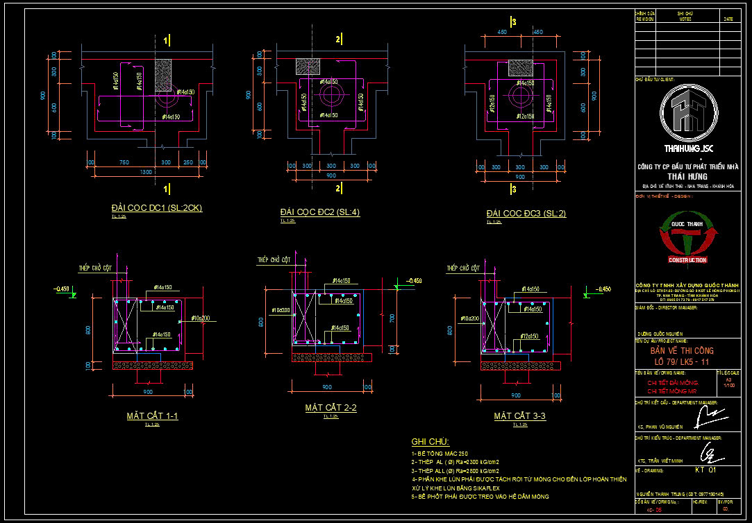
Task: Select the 'GHI CHÚ:' notes heading
Action: point(431,442)
